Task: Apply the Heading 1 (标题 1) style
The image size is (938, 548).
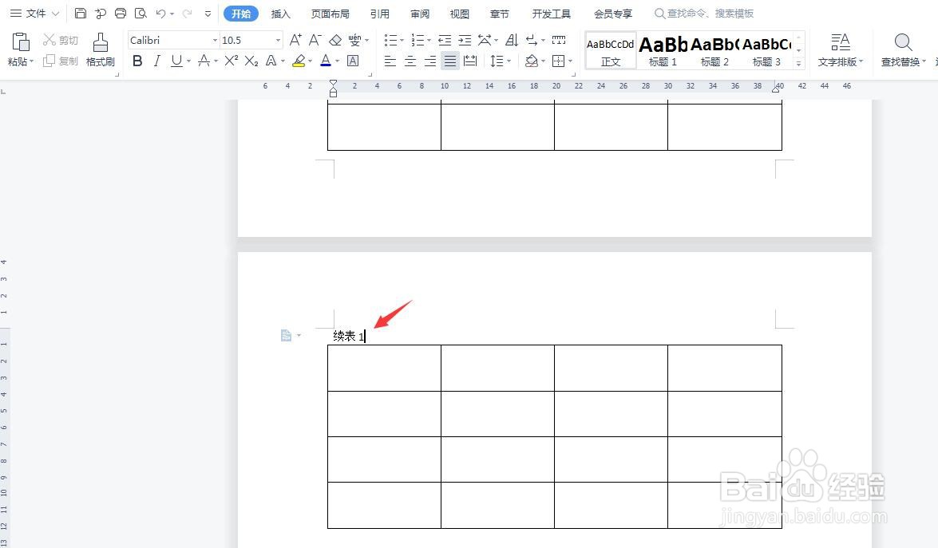Action: (x=663, y=51)
